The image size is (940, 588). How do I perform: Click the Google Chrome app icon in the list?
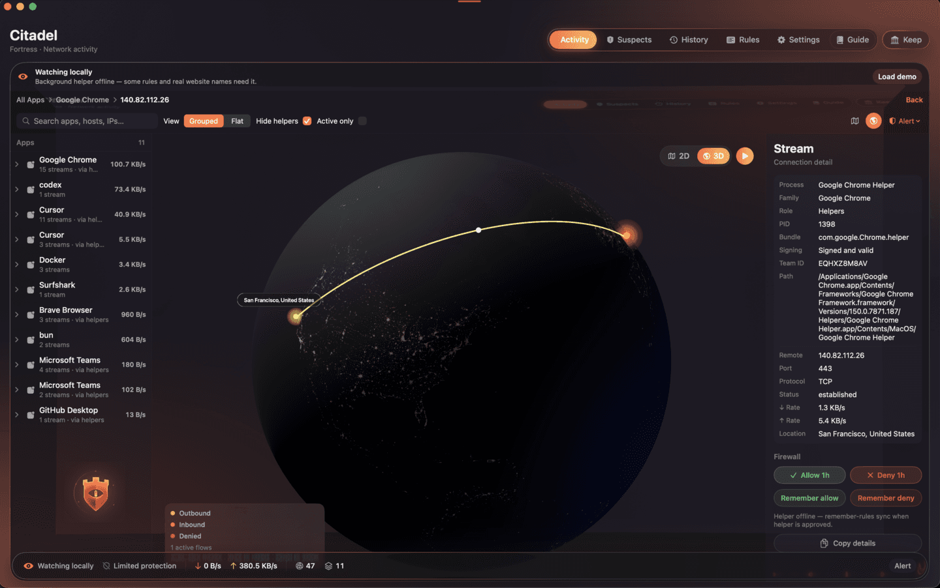[x=31, y=164]
